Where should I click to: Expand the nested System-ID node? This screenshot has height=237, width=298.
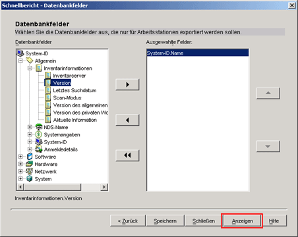click(30, 142)
